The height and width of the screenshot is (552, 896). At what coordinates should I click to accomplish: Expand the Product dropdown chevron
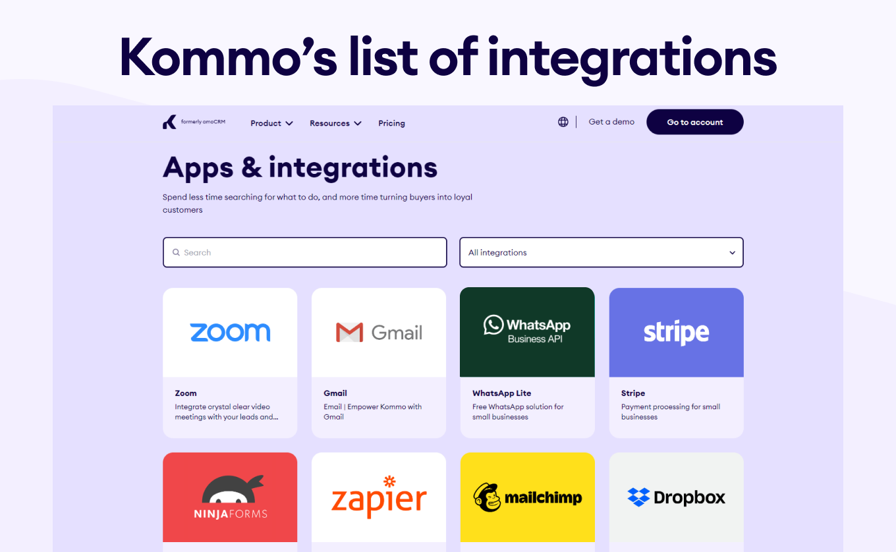289,123
